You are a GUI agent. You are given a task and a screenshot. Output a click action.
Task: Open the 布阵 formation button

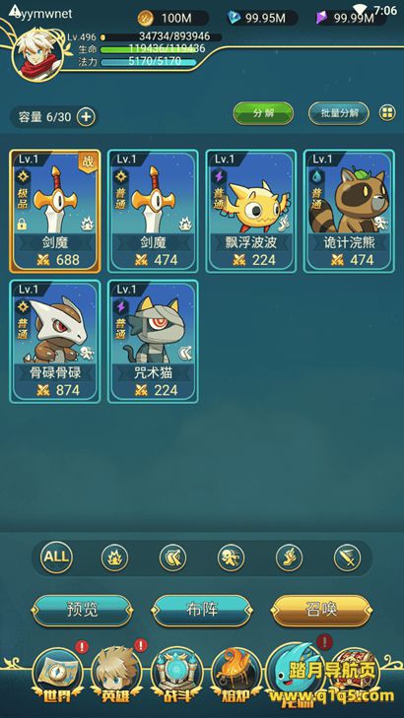(202, 611)
